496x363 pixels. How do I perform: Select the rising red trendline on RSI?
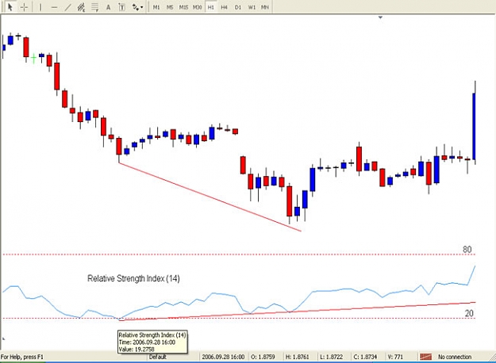pos(298,311)
